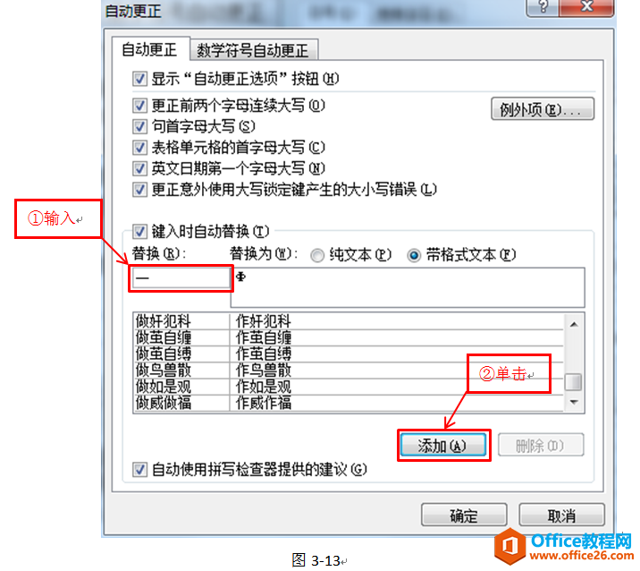Select the 做茧自缚 list entry
Viewport: 640px width, 571px height.
click(x=349, y=354)
